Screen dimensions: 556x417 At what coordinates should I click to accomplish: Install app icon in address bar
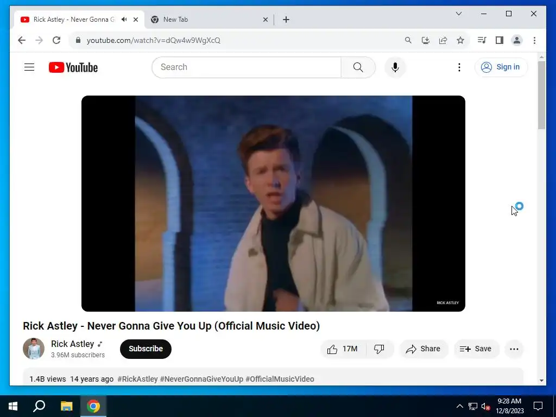[426, 40]
